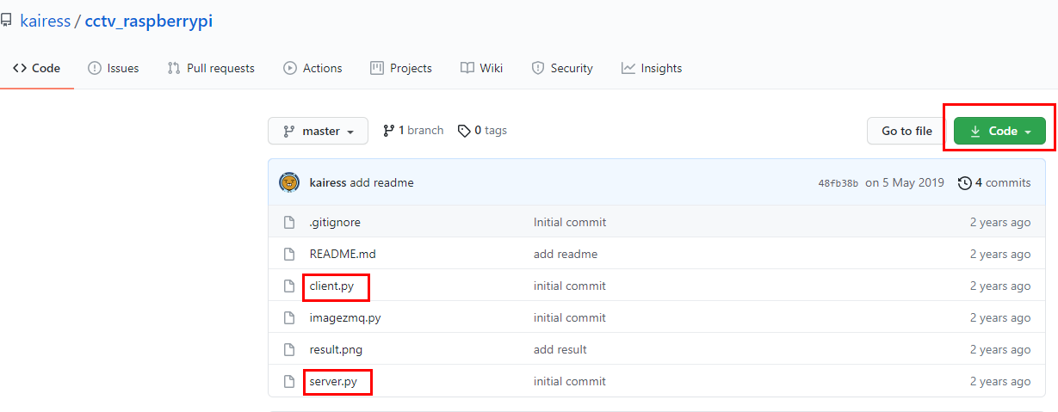Open 'initial commit' message for client.py
Viewport: 1058px width, 412px height.
[570, 286]
